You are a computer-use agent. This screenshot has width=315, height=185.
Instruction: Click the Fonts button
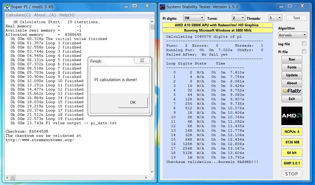coord(292,67)
